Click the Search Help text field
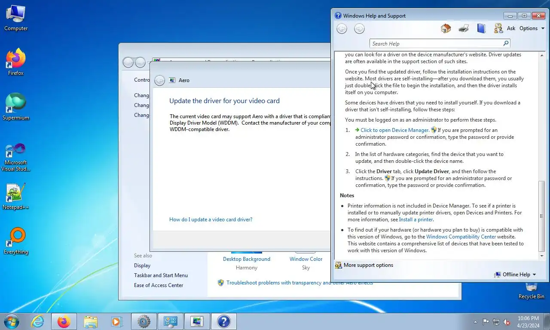 (x=436, y=43)
